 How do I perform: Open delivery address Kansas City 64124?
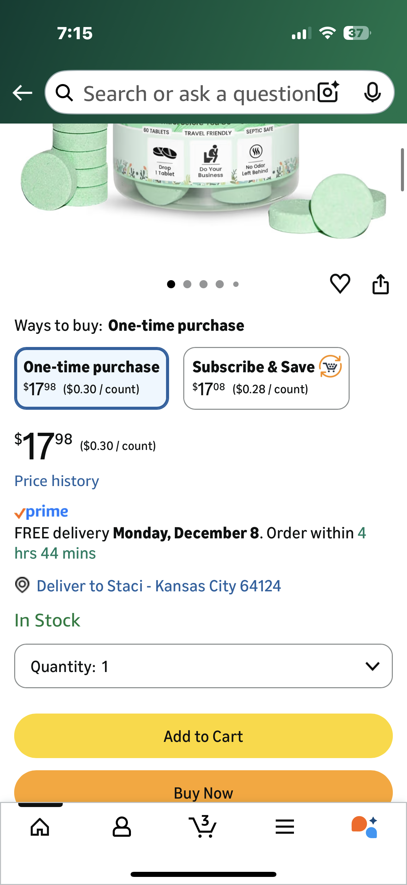159,586
